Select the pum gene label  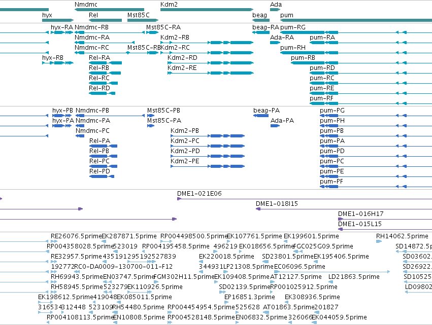pos(287,15)
